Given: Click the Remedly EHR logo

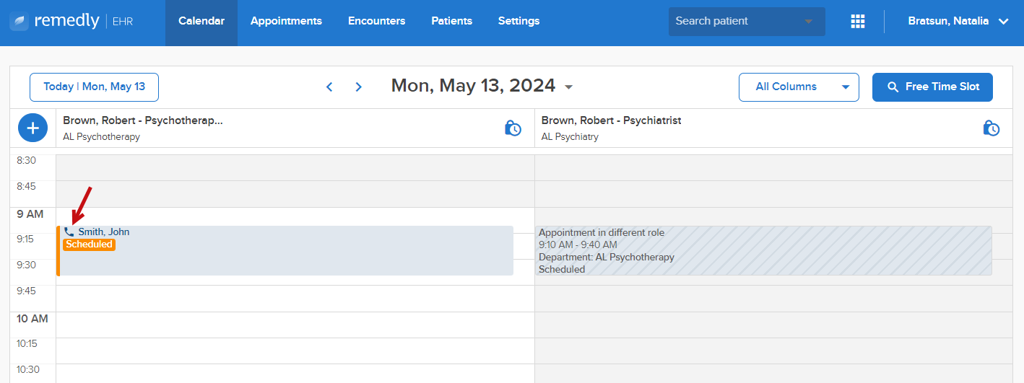Looking at the screenshot, I should [x=71, y=22].
